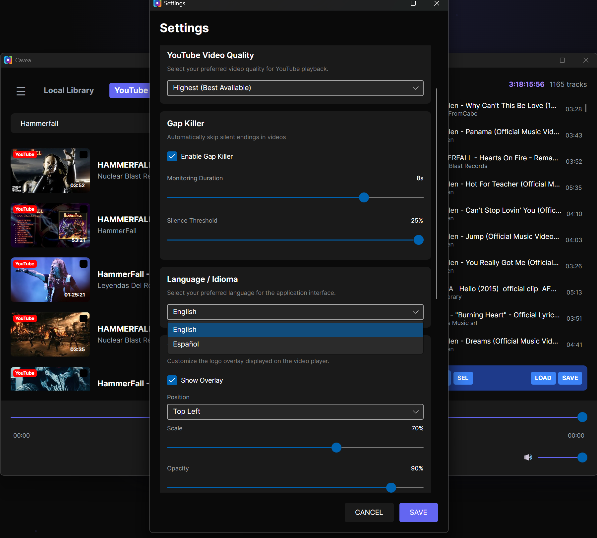Click the YouTube badge on the 53:21 video thumbnail
This screenshot has height=538, width=597.
[25, 209]
